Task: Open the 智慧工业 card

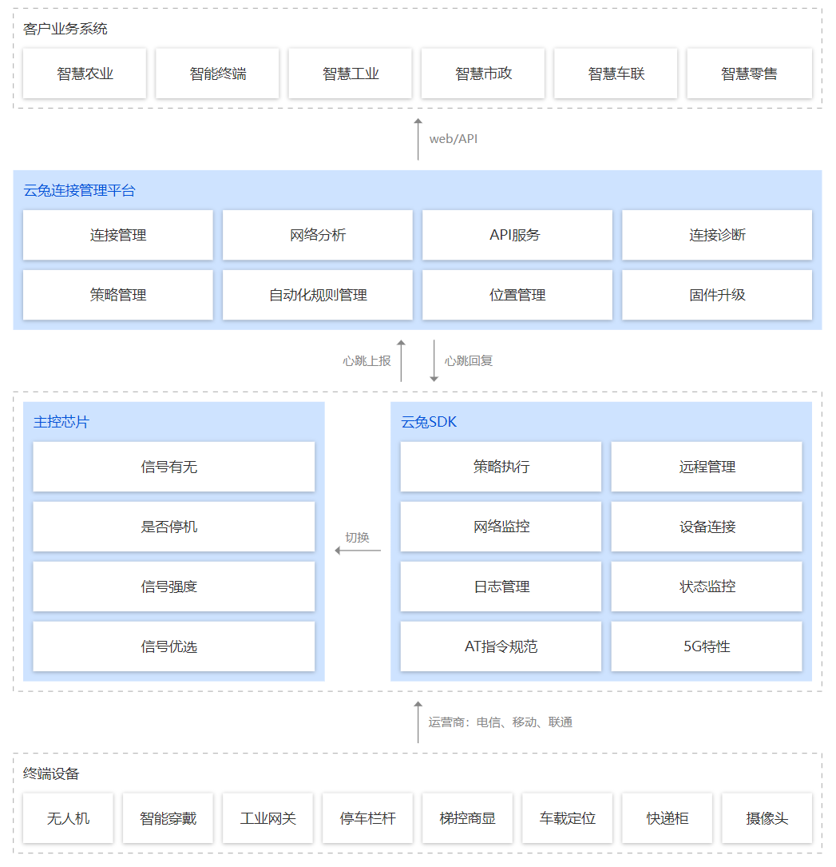Action: pos(351,74)
